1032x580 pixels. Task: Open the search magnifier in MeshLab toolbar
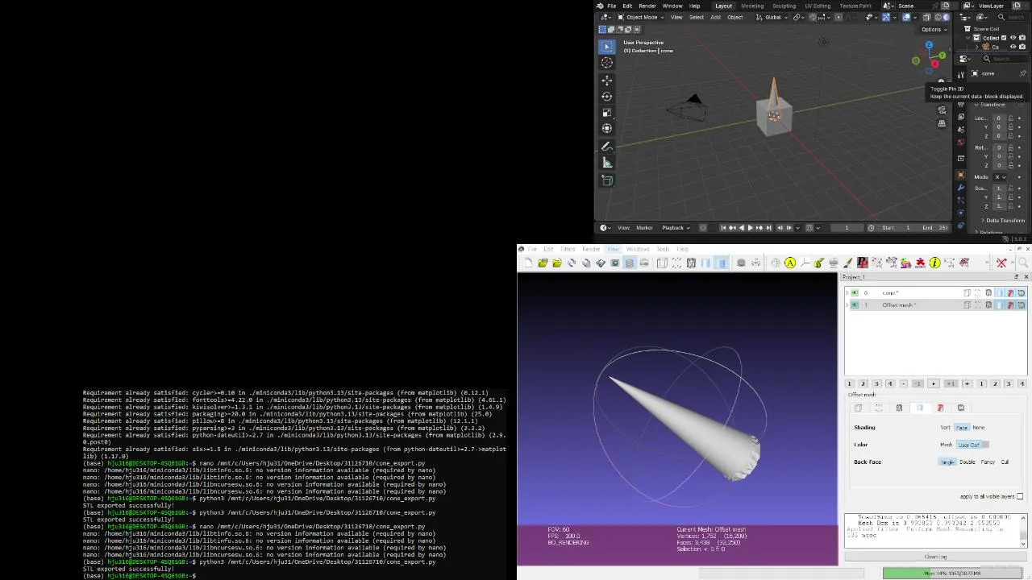pyautogui.click(x=1025, y=263)
